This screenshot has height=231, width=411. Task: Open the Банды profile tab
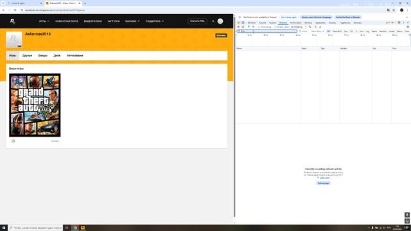click(x=43, y=56)
